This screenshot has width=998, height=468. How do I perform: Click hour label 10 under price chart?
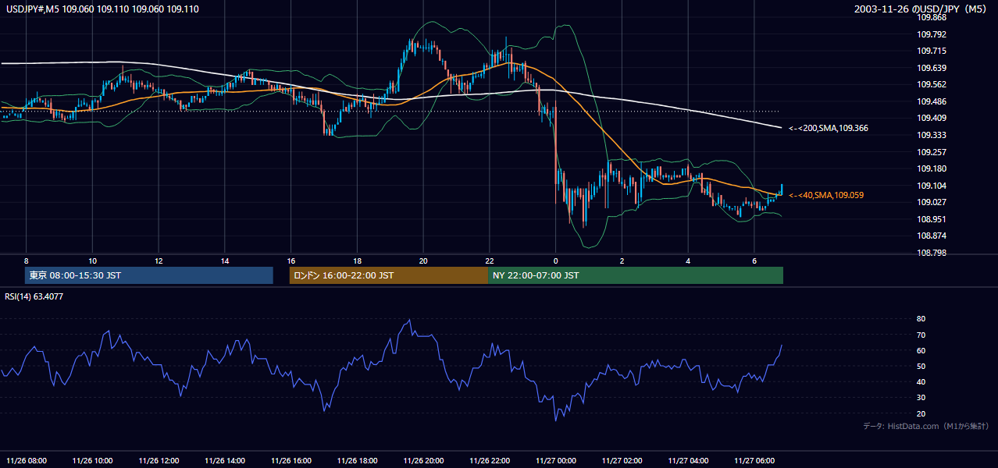pyautogui.click(x=93, y=261)
